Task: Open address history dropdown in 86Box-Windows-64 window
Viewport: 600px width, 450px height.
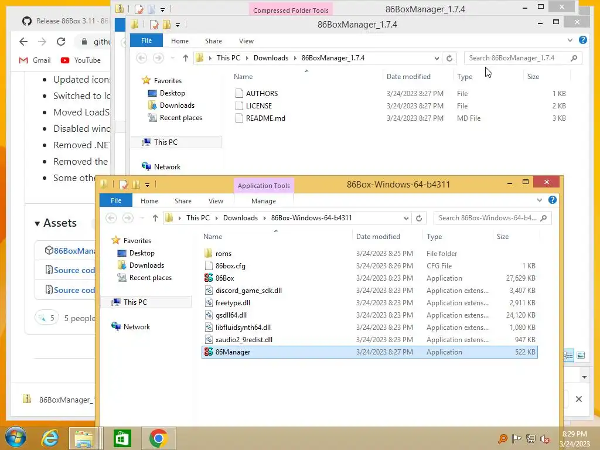Action: (x=406, y=218)
